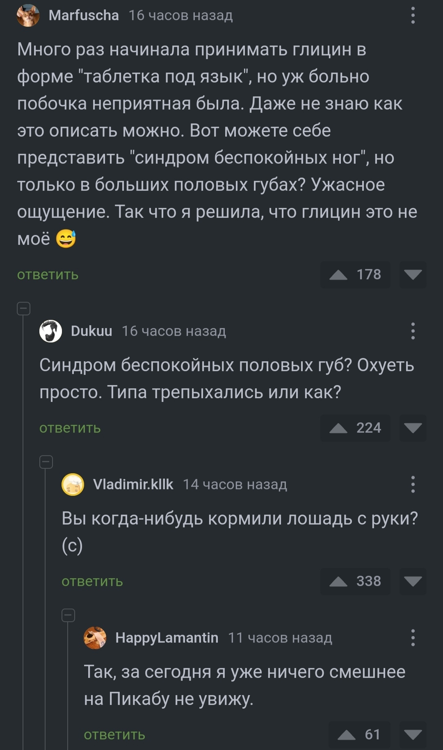
Task: Open the HappyLamantin username link
Action: pyautogui.click(x=167, y=638)
